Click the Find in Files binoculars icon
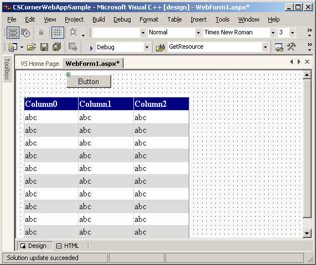The height and width of the screenshot is (265, 316). tap(160, 48)
